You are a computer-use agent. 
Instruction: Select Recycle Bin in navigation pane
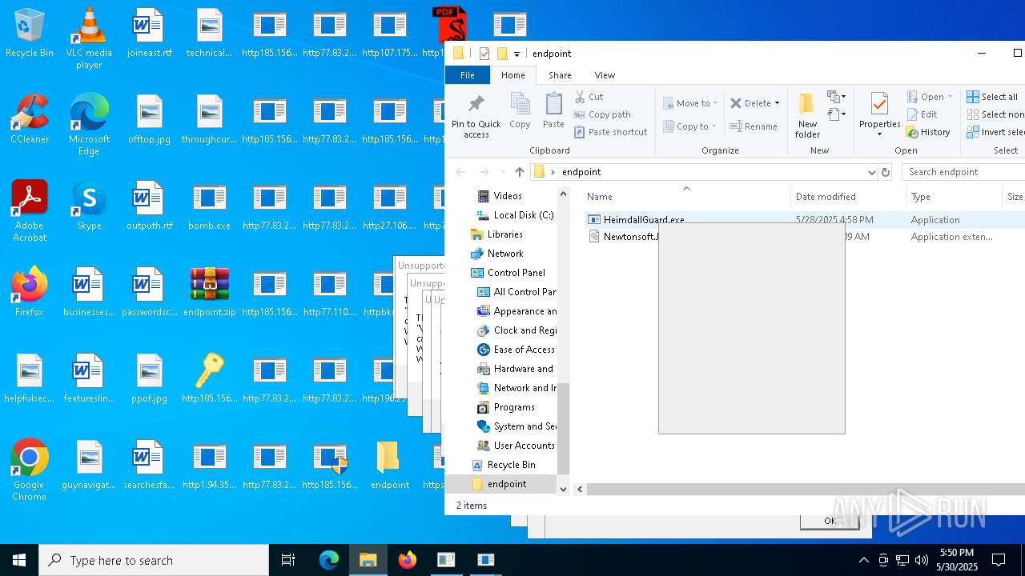click(511, 465)
